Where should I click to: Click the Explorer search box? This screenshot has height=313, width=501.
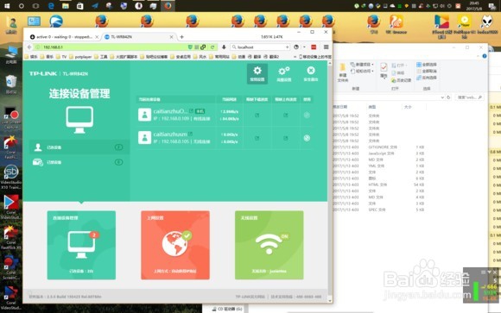point(469,97)
